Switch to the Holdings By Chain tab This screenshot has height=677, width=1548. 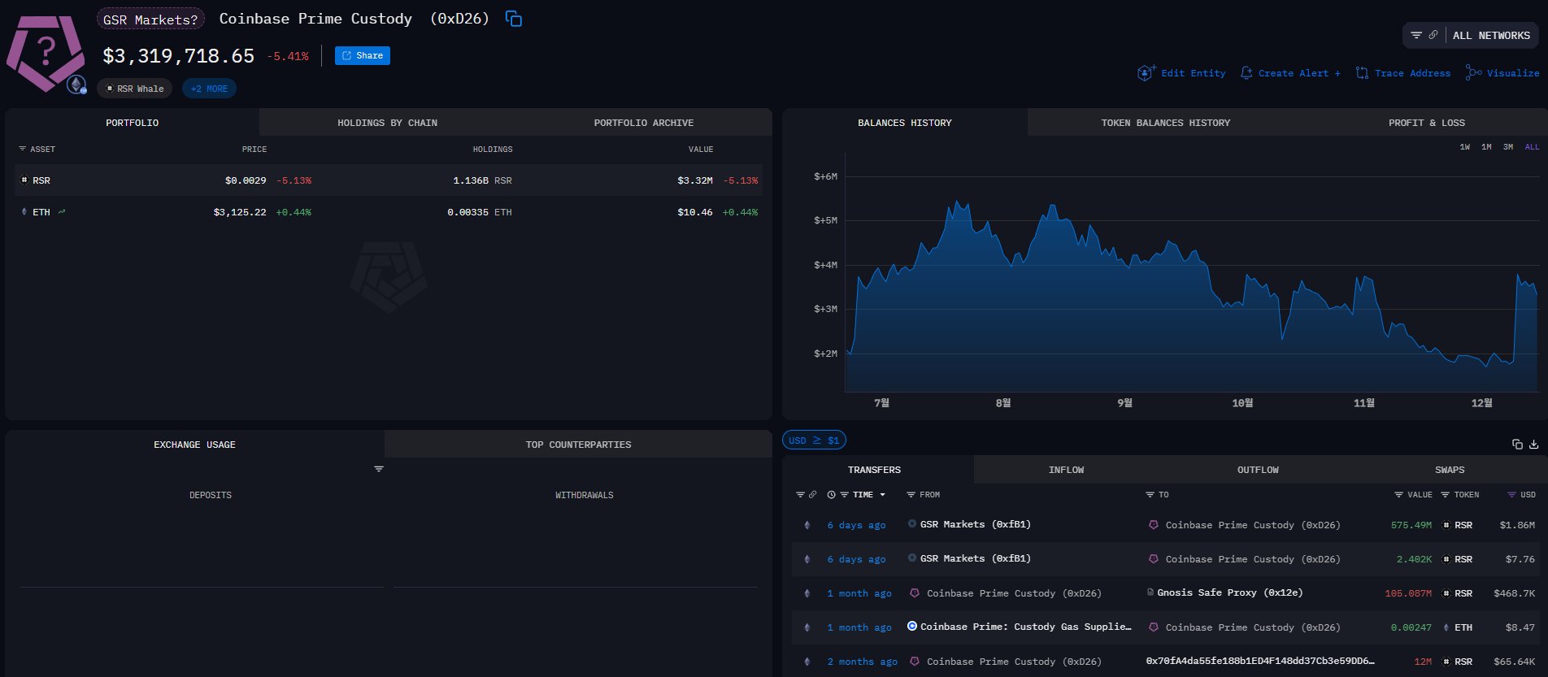coord(387,123)
